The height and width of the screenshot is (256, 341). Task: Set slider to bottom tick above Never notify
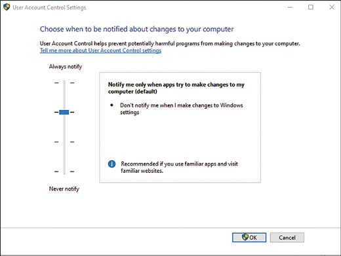coord(64,172)
